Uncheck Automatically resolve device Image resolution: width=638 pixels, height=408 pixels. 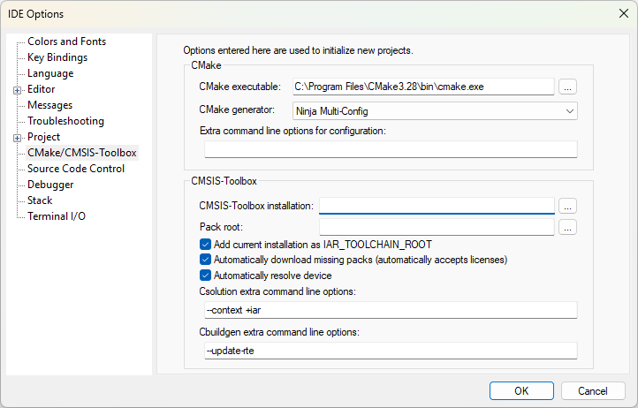point(206,276)
